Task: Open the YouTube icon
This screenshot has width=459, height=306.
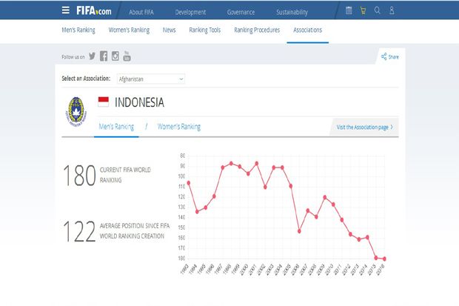Action: tap(127, 56)
